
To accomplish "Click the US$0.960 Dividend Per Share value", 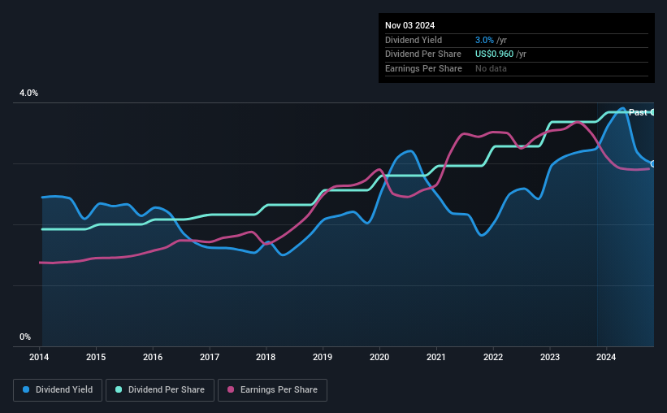I will click(x=494, y=54).
